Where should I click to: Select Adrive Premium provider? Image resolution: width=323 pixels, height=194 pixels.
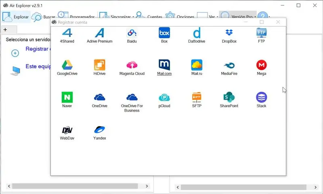(x=99, y=35)
